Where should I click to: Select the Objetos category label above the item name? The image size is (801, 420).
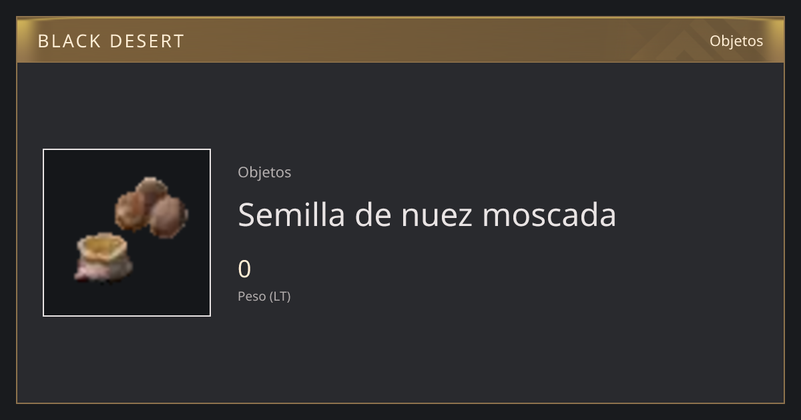[x=264, y=172]
